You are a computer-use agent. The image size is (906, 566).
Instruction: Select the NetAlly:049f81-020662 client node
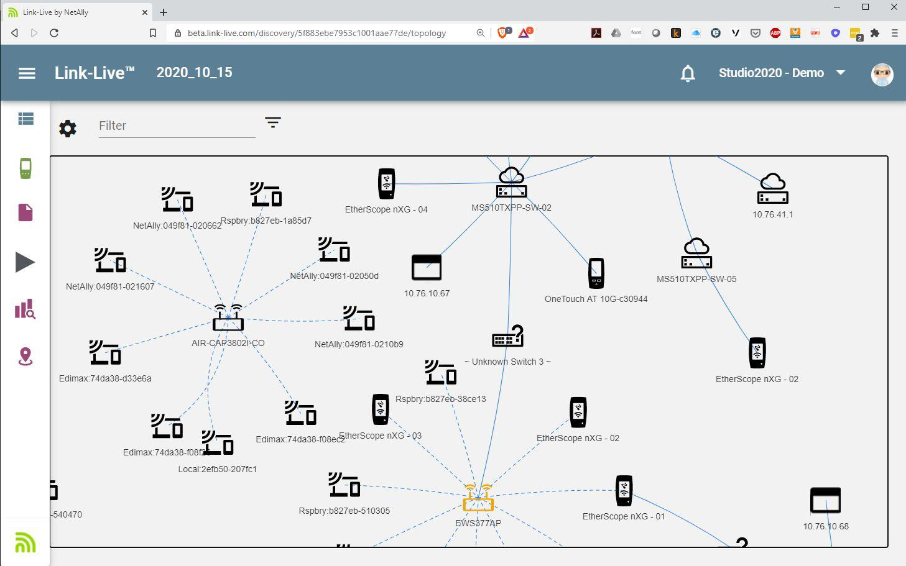click(x=177, y=200)
